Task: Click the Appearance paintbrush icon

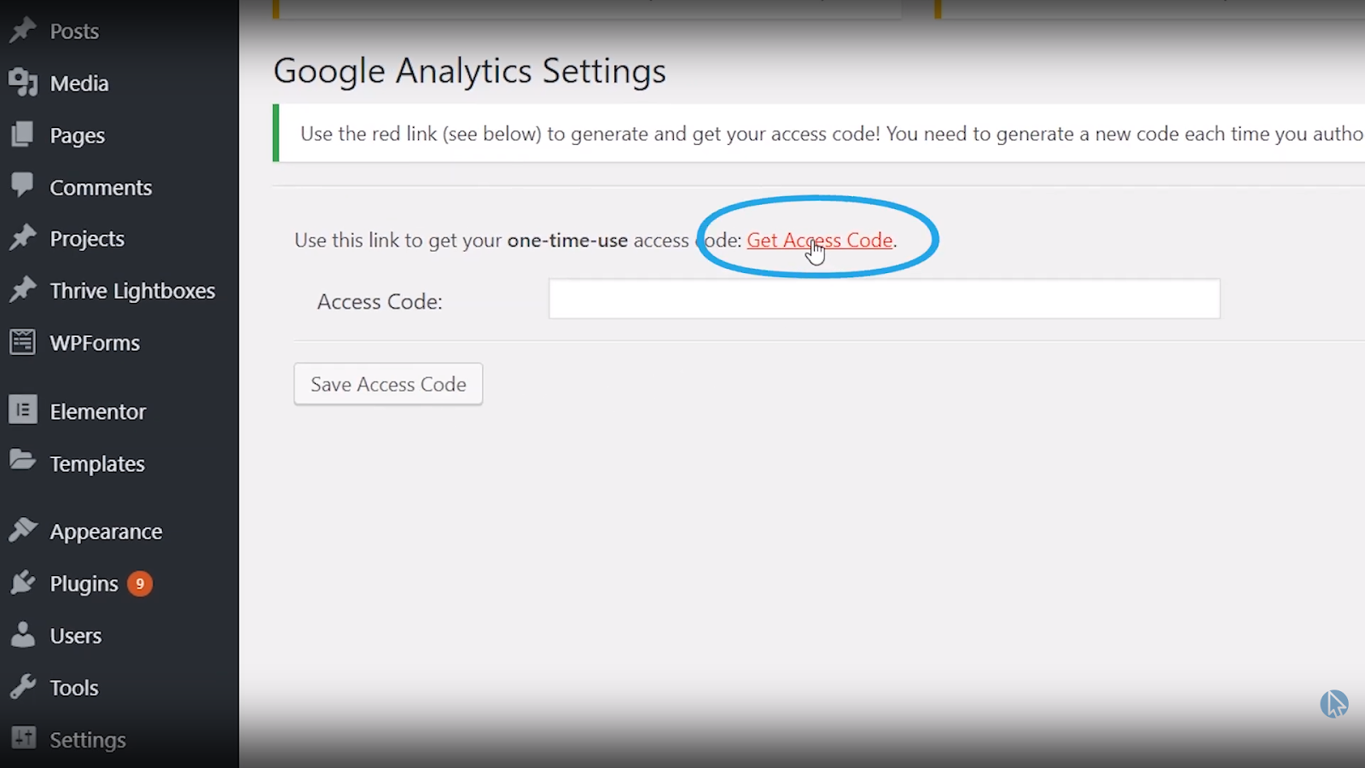Action: [x=23, y=531]
